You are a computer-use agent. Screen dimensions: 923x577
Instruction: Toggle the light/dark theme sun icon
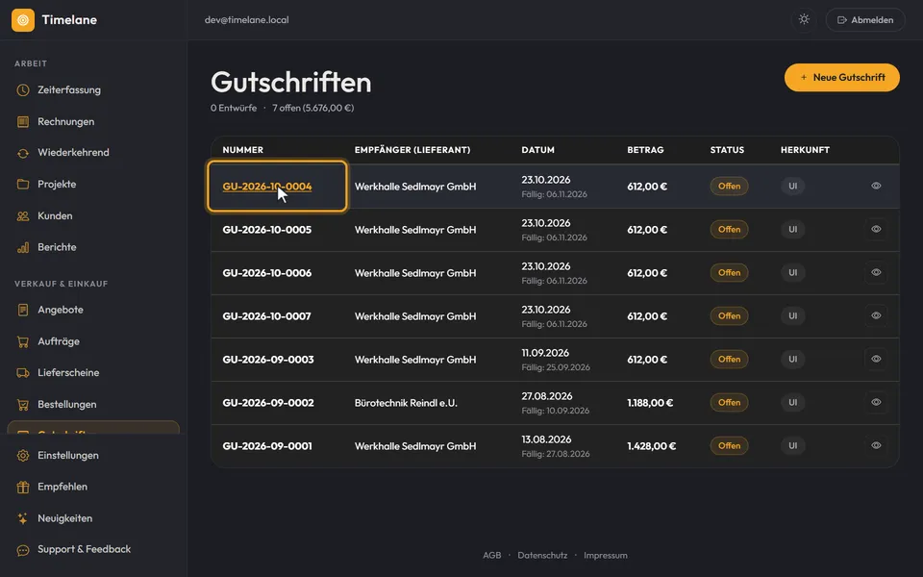pos(804,19)
